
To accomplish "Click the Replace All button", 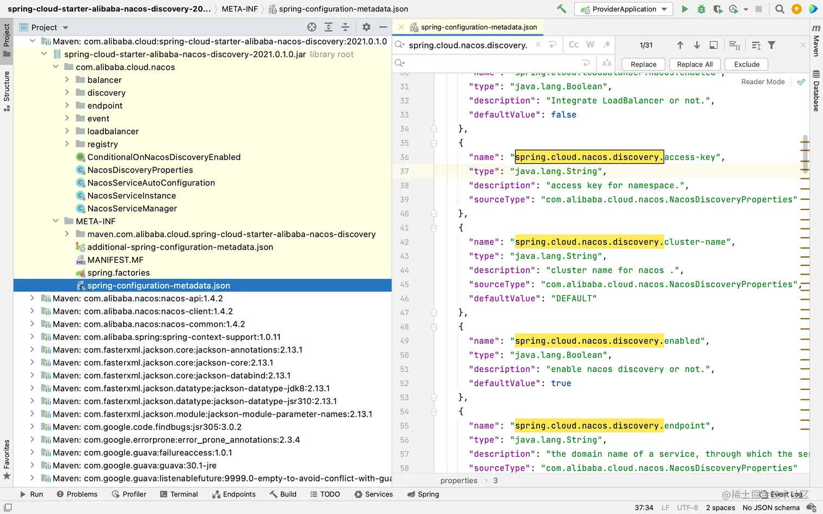I will tap(695, 64).
